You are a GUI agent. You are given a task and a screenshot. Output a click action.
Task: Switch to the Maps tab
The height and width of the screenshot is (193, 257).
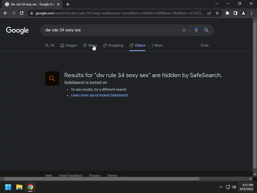(90, 45)
